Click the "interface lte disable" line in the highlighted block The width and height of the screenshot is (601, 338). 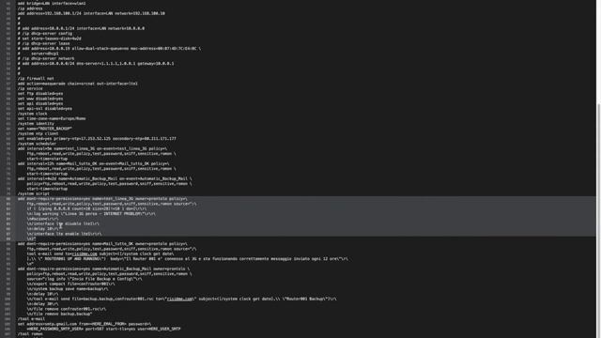click(x=63, y=223)
